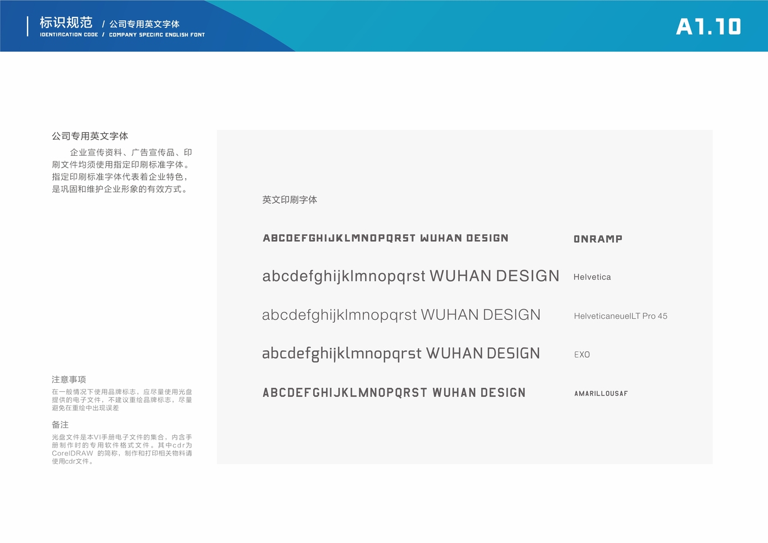The width and height of the screenshot is (768, 543).
Task: Click the font name 'Helvetica'
Action: (592, 277)
